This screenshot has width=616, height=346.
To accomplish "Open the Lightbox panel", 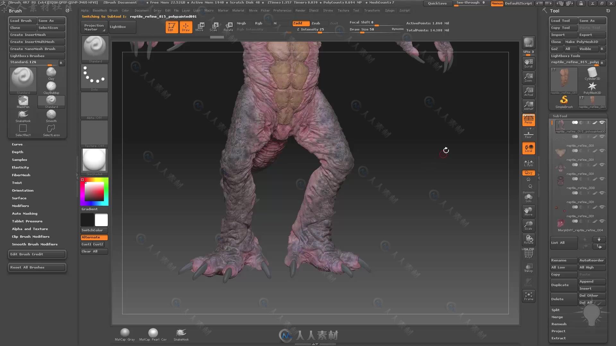I will 118,26.
